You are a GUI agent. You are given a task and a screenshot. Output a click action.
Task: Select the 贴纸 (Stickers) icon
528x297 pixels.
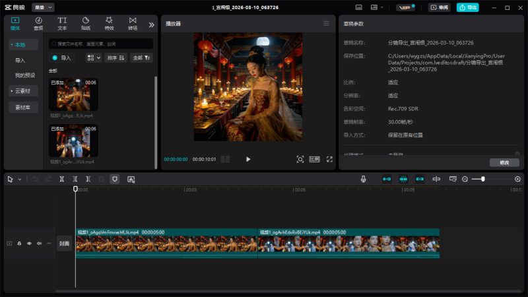[x=85, y=24]
